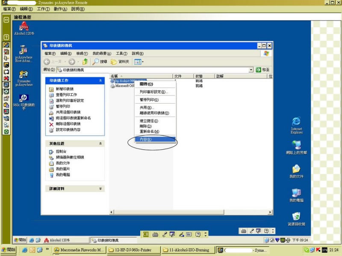Select 刪除(D) in context menu

tap(155, 126)
